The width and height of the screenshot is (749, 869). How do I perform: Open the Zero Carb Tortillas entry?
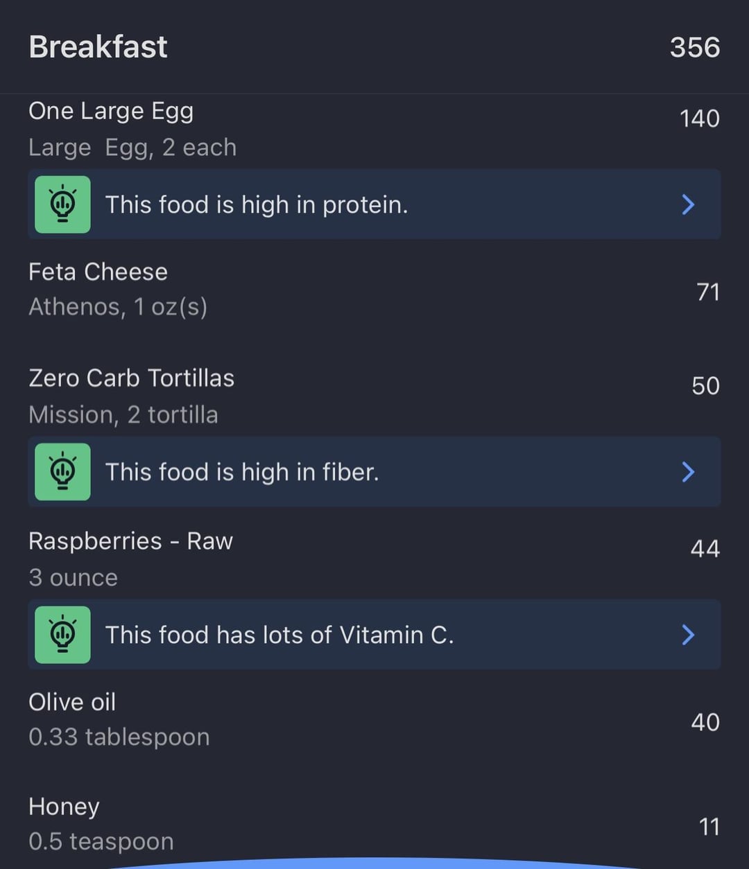(374, 396)
